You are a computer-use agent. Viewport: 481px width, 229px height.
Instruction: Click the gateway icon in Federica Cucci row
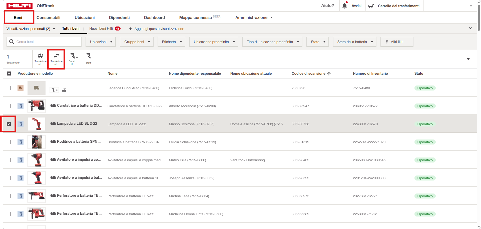click(x=64, y=90)
